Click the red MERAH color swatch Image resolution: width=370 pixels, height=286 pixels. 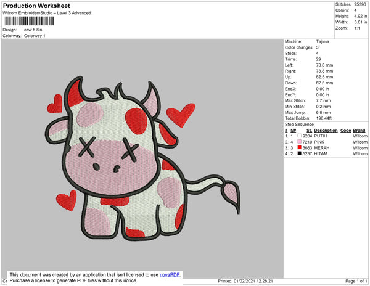coord(300,147)
